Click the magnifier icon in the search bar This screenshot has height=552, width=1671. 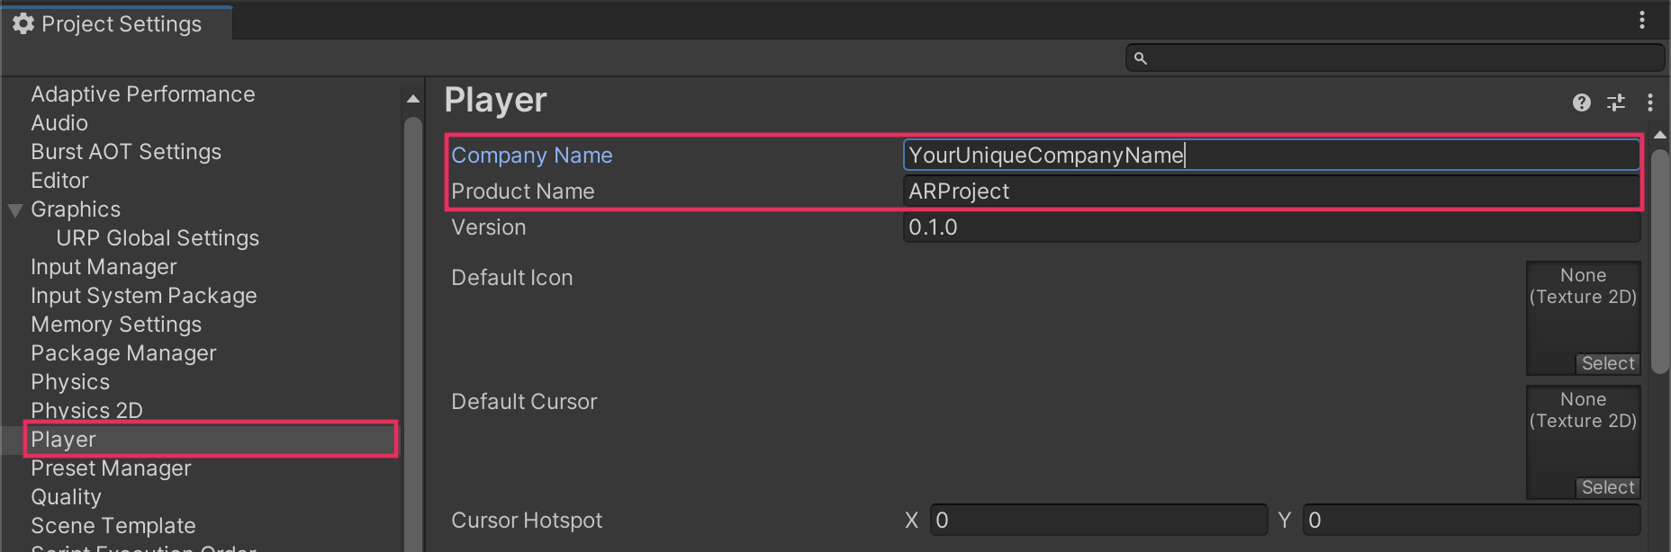[1140, 58]
